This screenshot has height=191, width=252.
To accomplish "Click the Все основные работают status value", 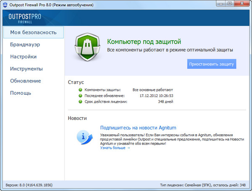I will coord(152,90).
